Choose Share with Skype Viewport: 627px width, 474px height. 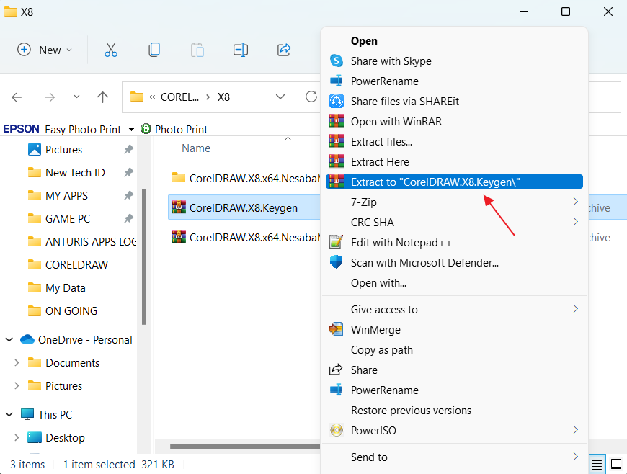pyautogui.click(x=454, y=61)
